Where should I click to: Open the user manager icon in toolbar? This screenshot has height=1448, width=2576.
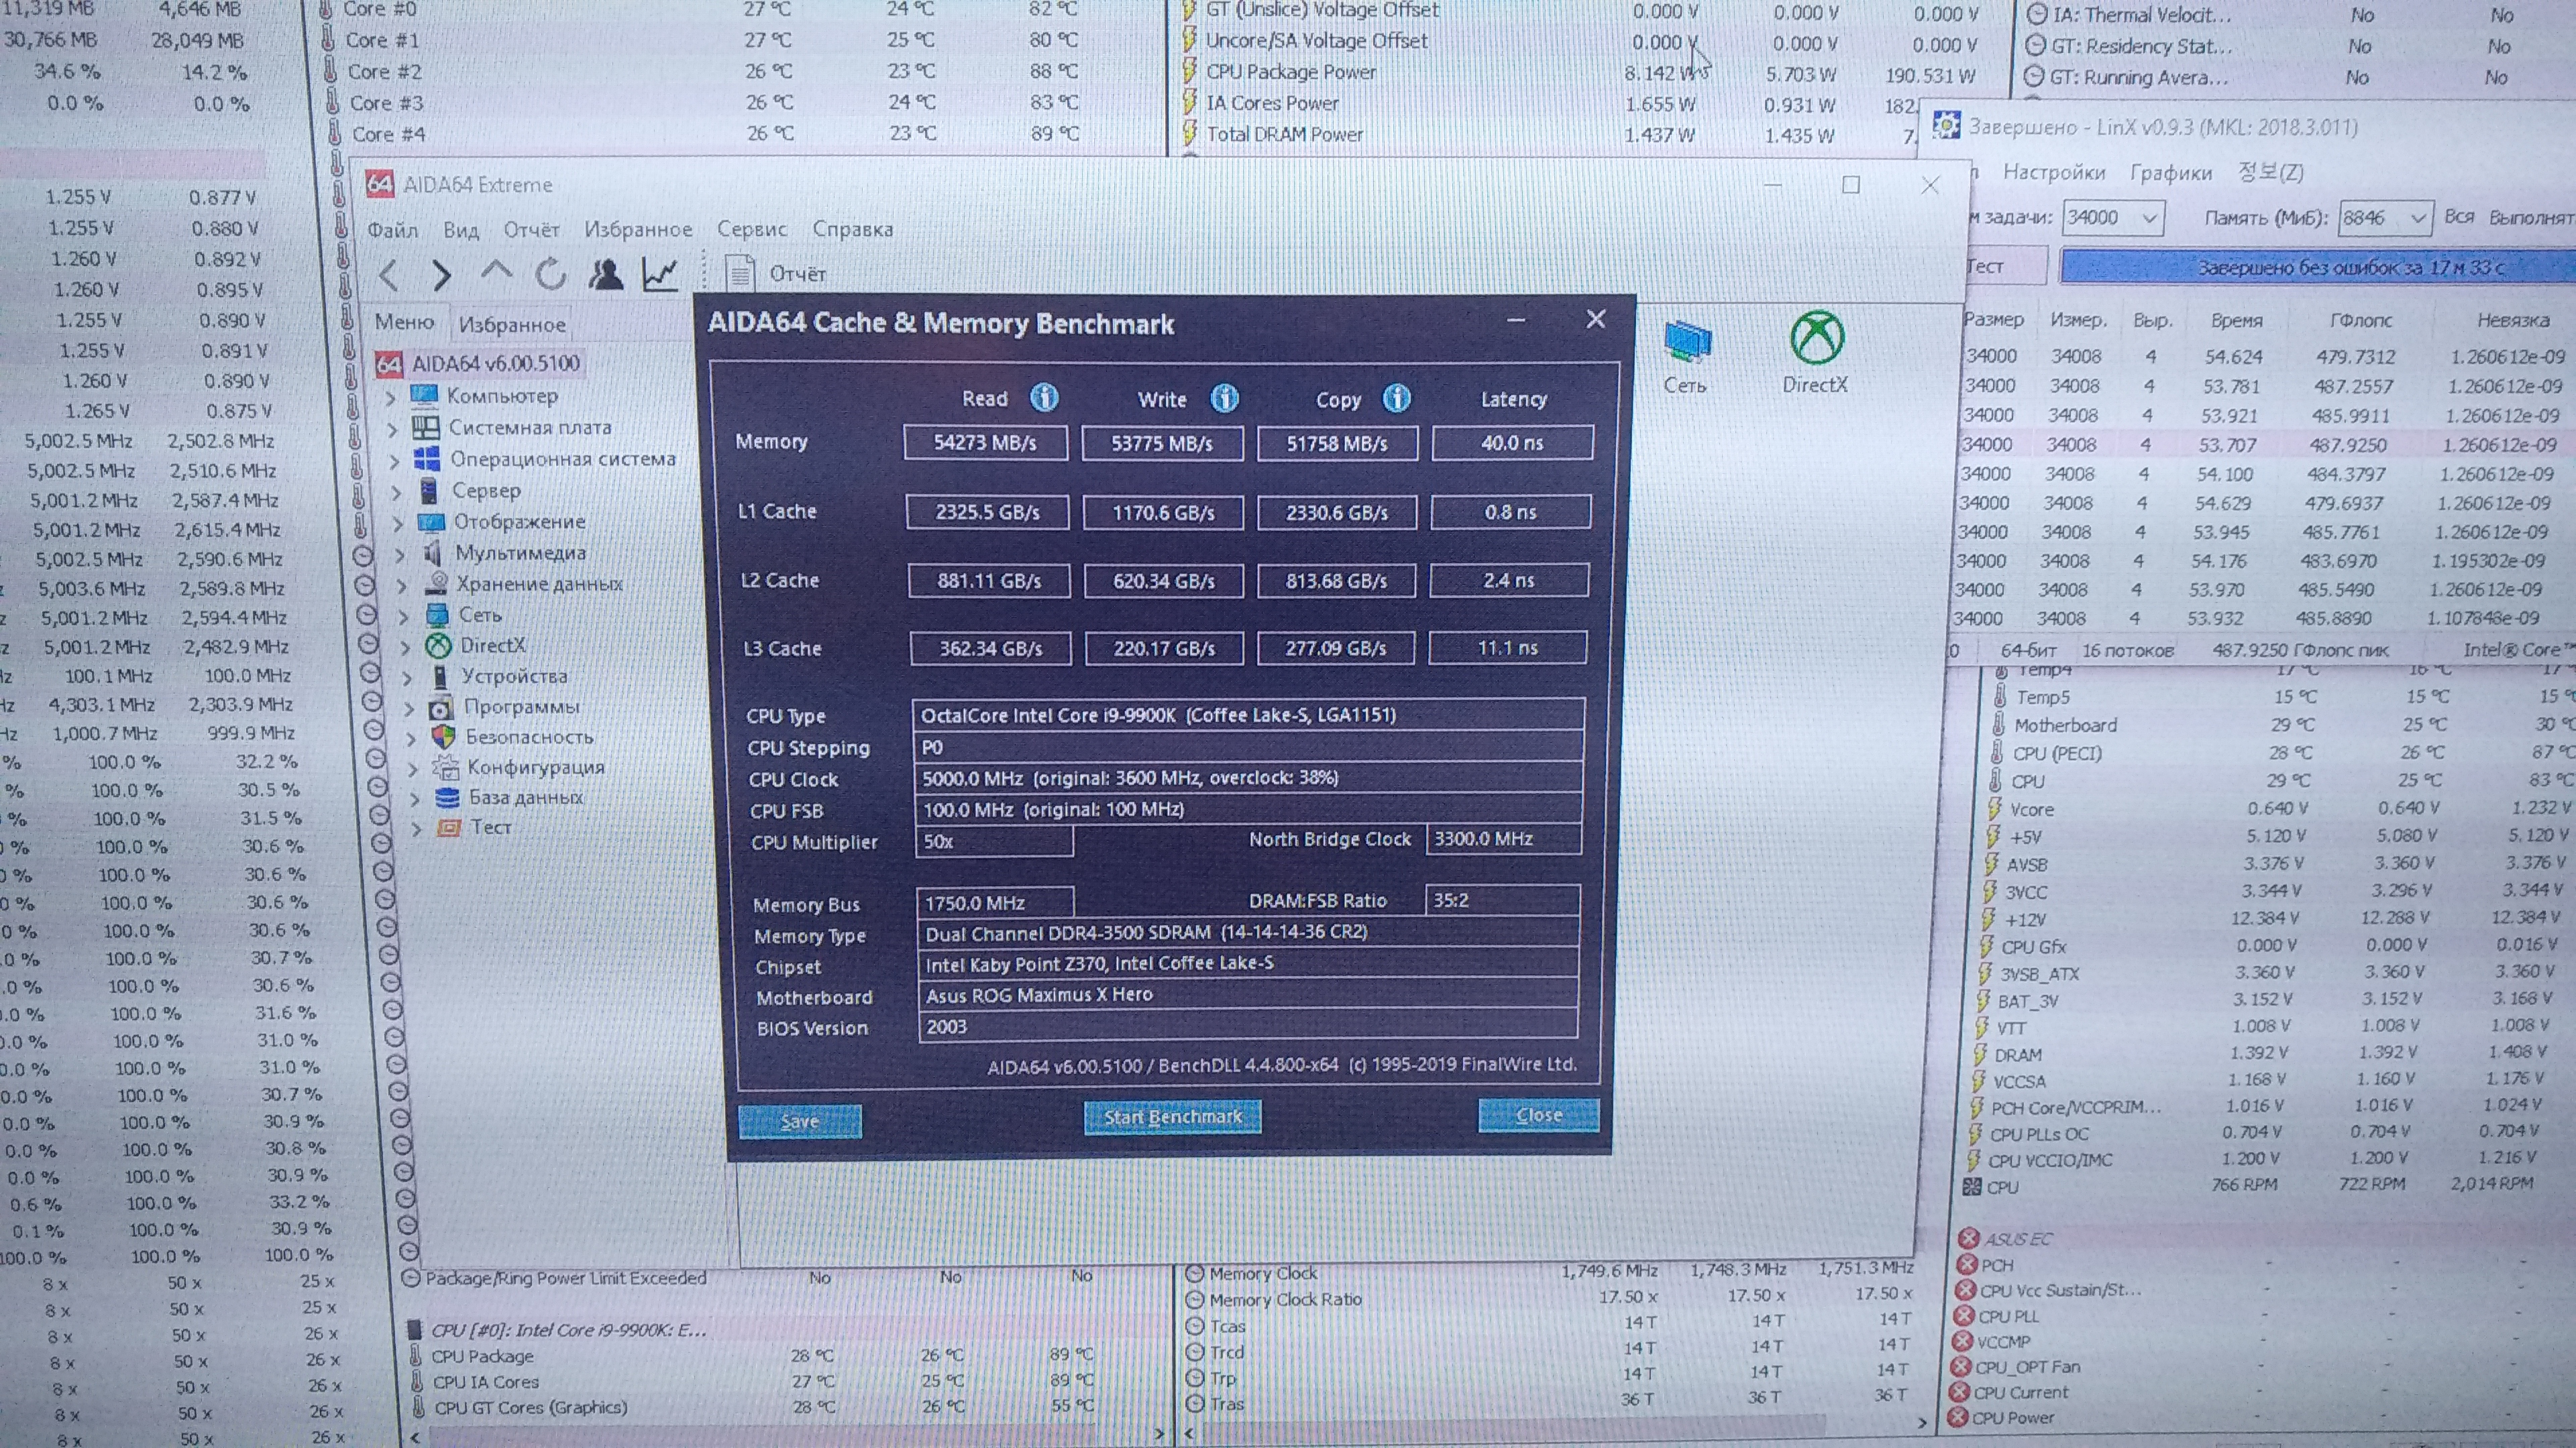pos(605,274)
